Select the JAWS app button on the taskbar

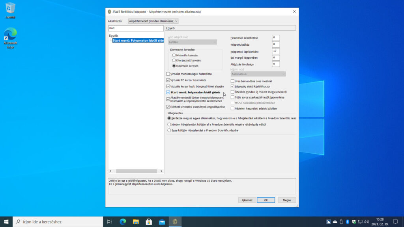tap(175, 221)
